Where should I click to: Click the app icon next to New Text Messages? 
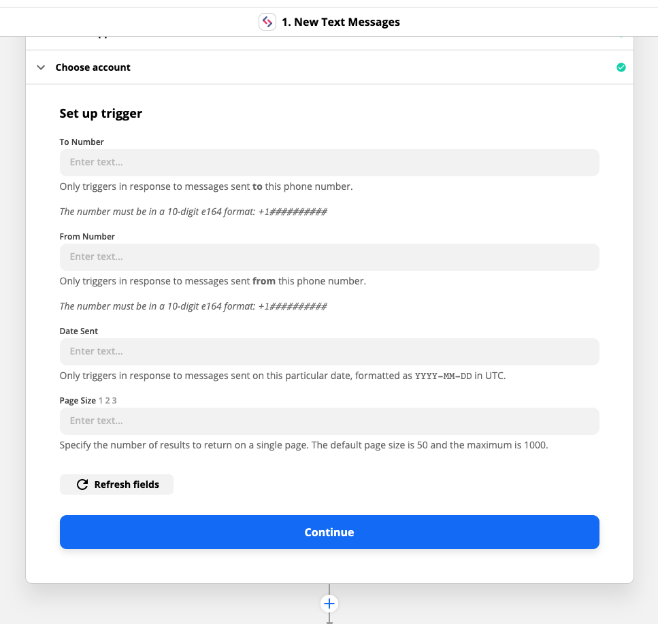tap(267, 22)
